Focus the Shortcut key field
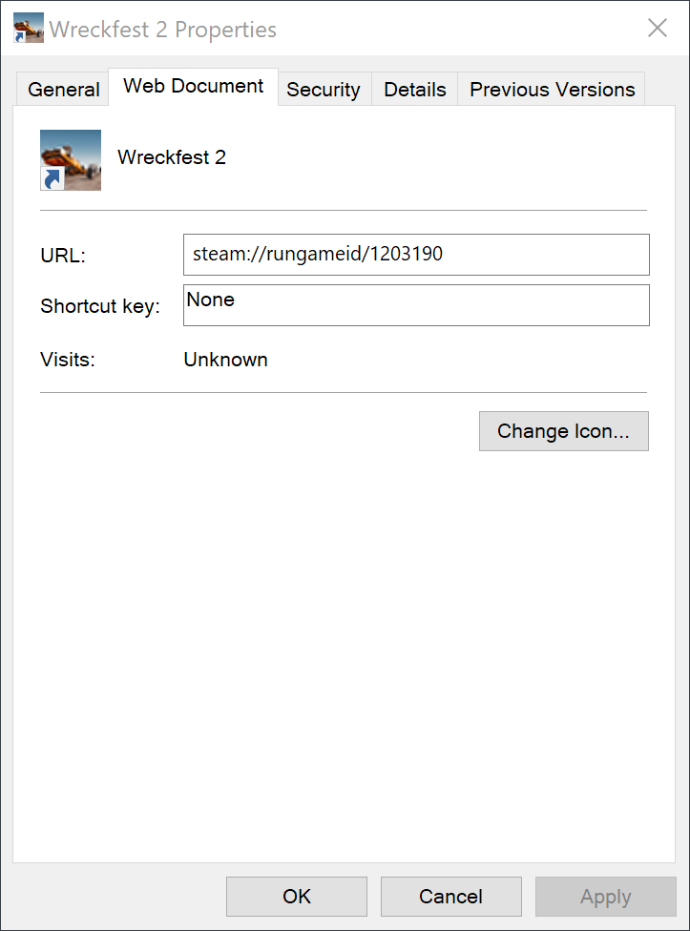The width and height of the screenshot is (690, 931). [416, 305]
